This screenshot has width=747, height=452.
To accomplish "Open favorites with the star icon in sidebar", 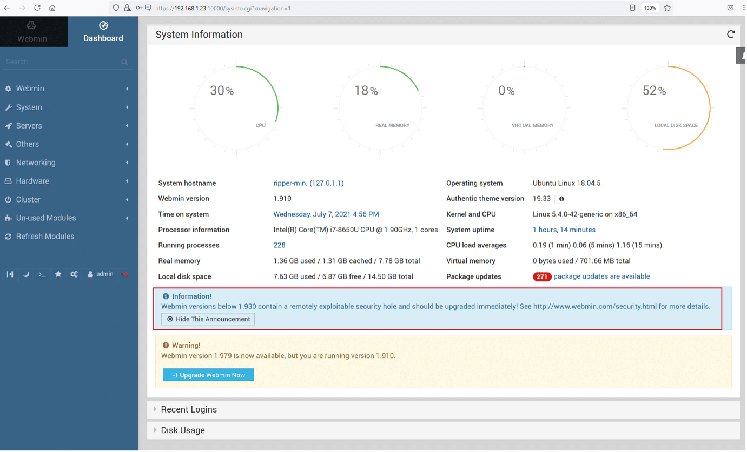I will pyautogui.click(x=58, y=274).
